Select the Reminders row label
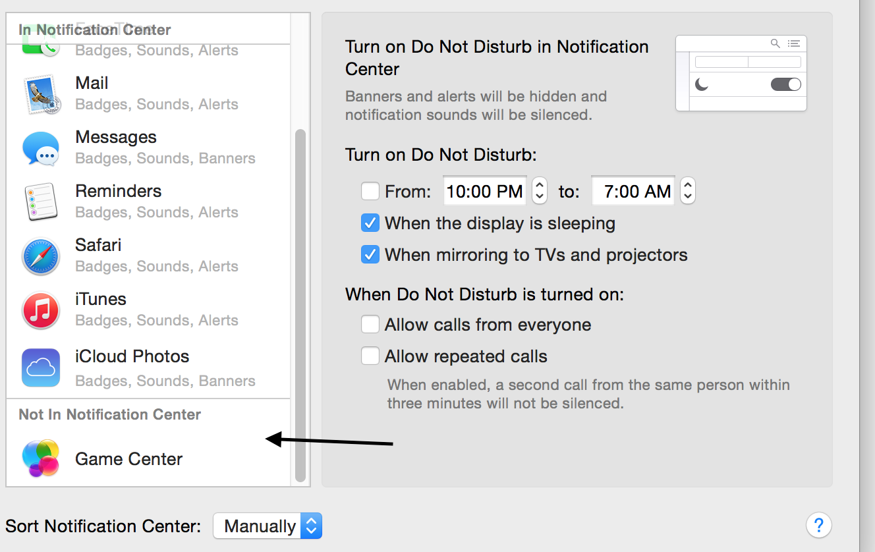This screenshot has width=875, height=552. 119,191
